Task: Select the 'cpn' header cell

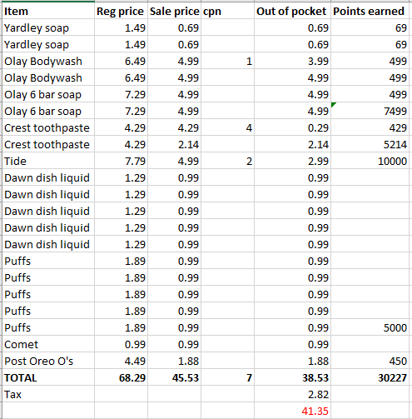Action: coord(227,11)
